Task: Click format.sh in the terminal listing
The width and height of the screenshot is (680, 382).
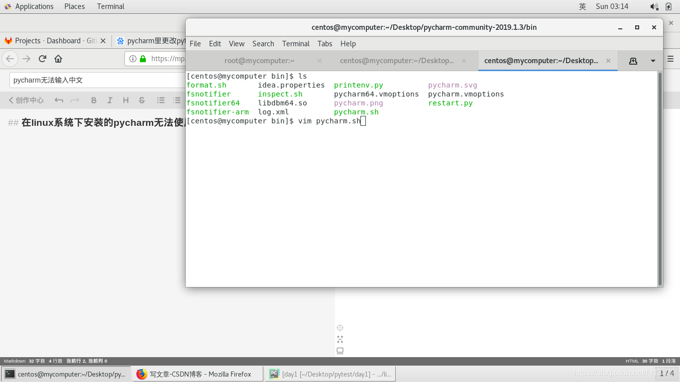Action: (206, 85)
